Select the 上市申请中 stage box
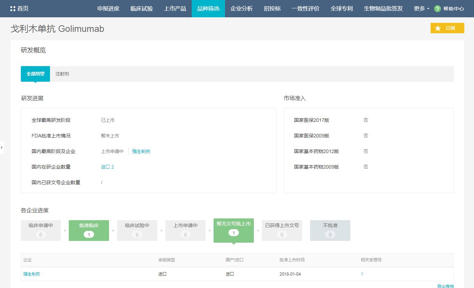This screenshot has height=288, width=474. [185, 231]
